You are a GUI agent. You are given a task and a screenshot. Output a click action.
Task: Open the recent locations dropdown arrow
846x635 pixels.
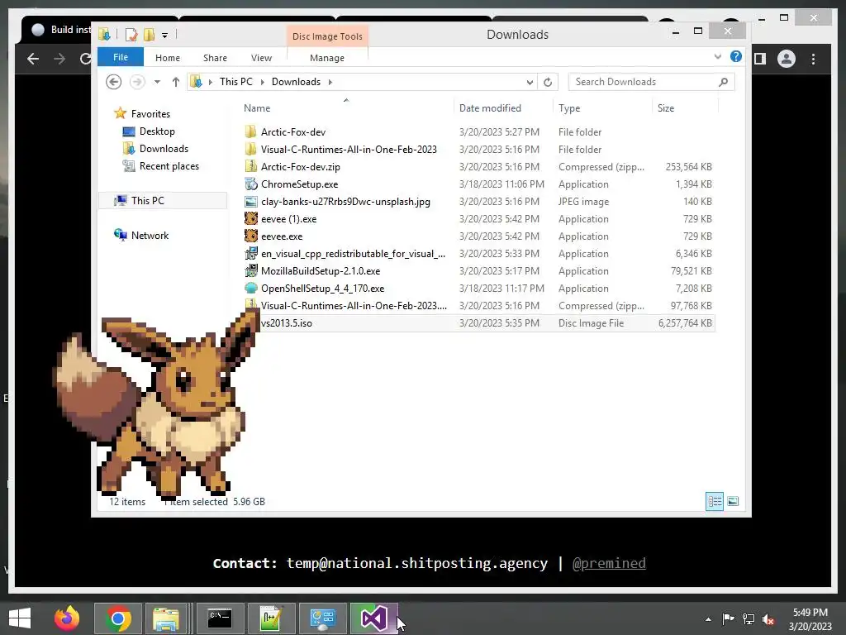click(x=157, y=82)
